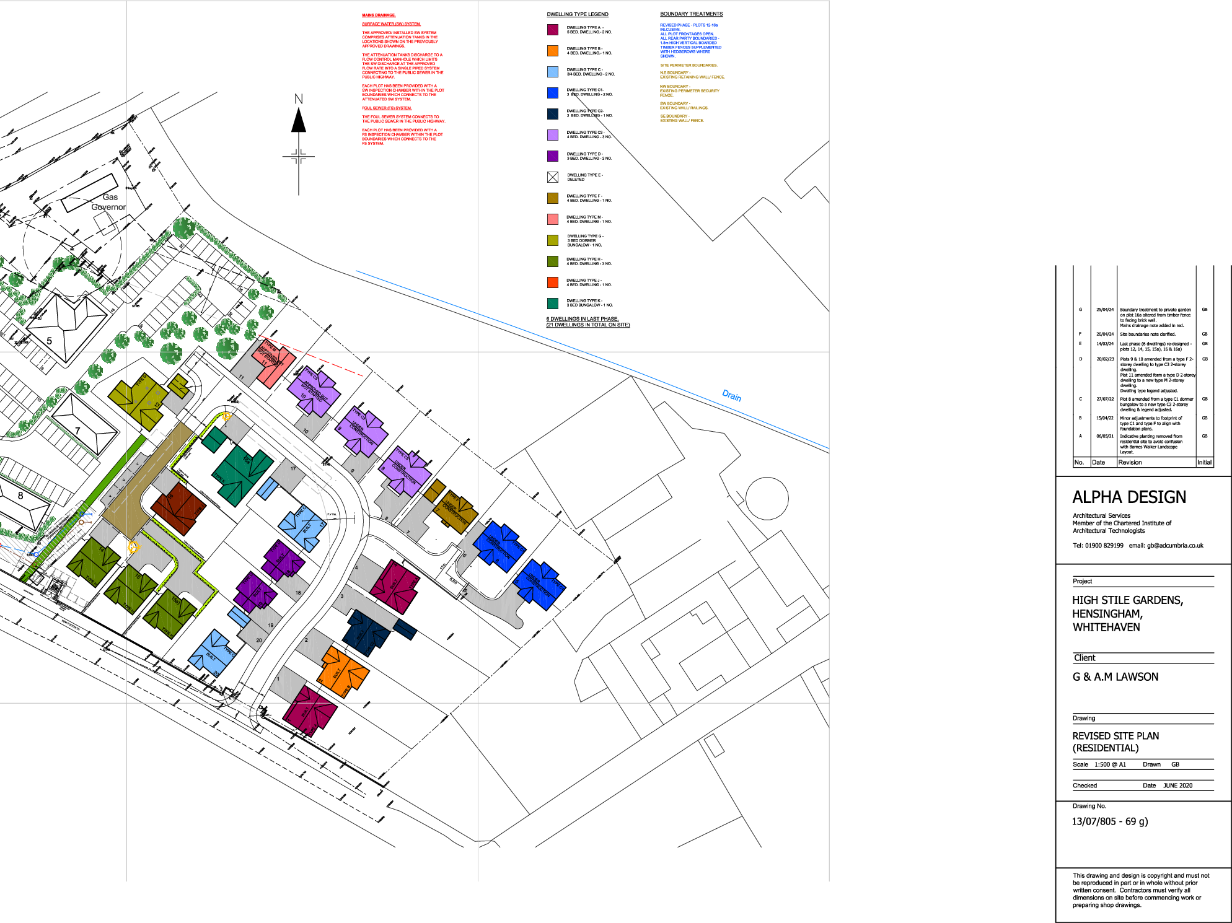Select the Dwelling Type Legend heading
Viewport: 1232px width, 923px height.
pos(577,14)
